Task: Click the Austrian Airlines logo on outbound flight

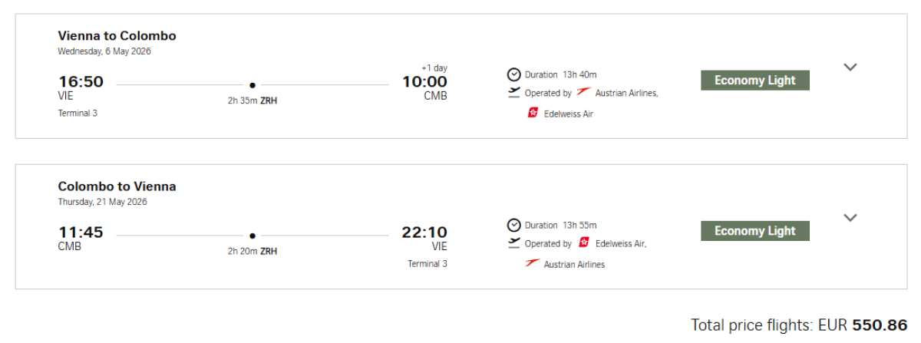Action: [583, 93]
